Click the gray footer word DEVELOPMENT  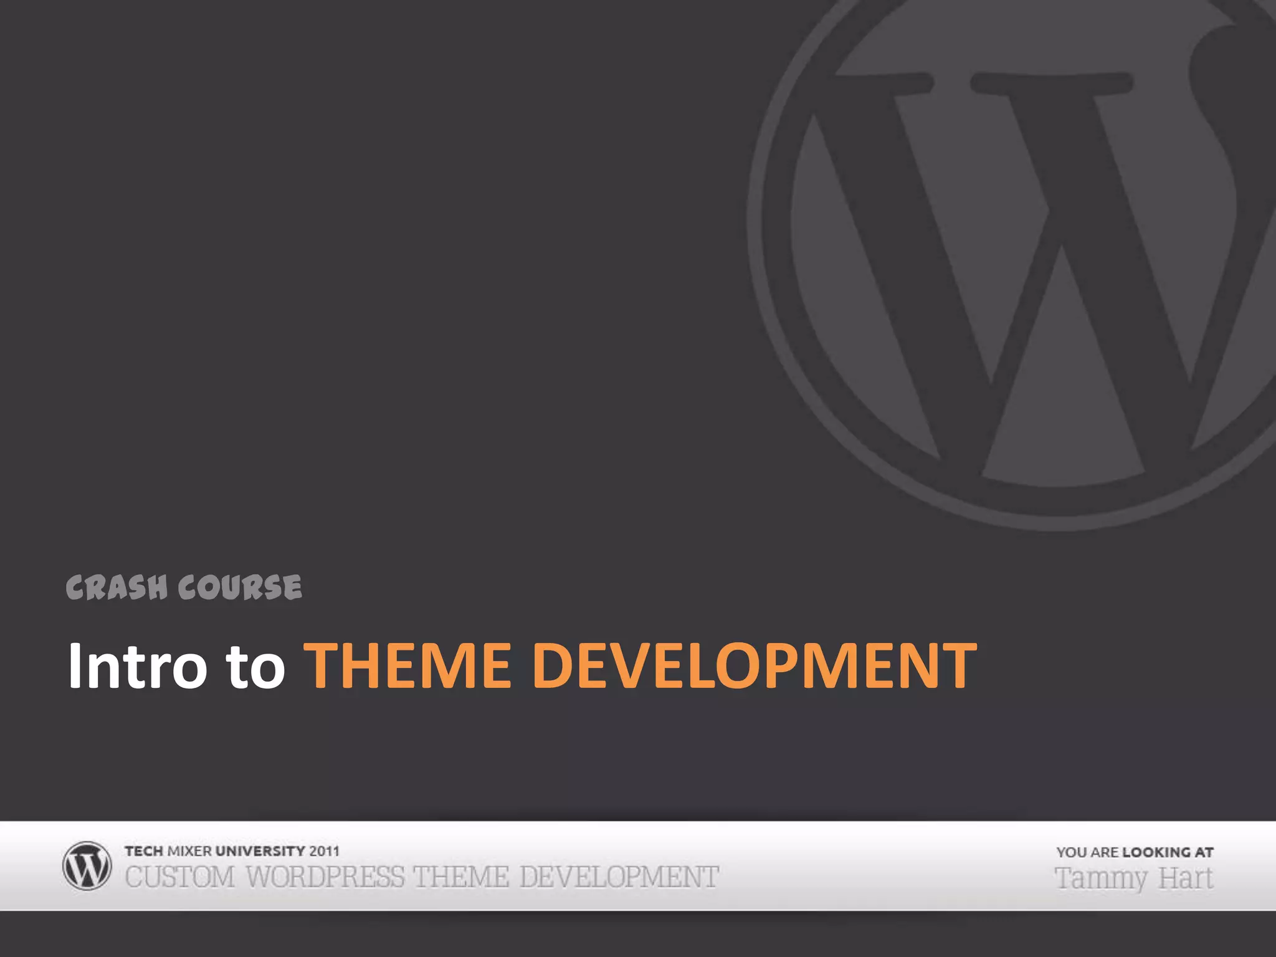(619, 877)
